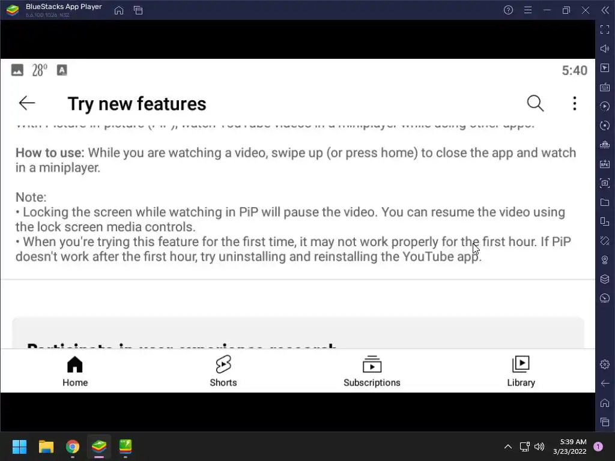Toggle the mouse cursor lock icon
615x461 pixels.
pyautogui.click(x=605, y=68)
